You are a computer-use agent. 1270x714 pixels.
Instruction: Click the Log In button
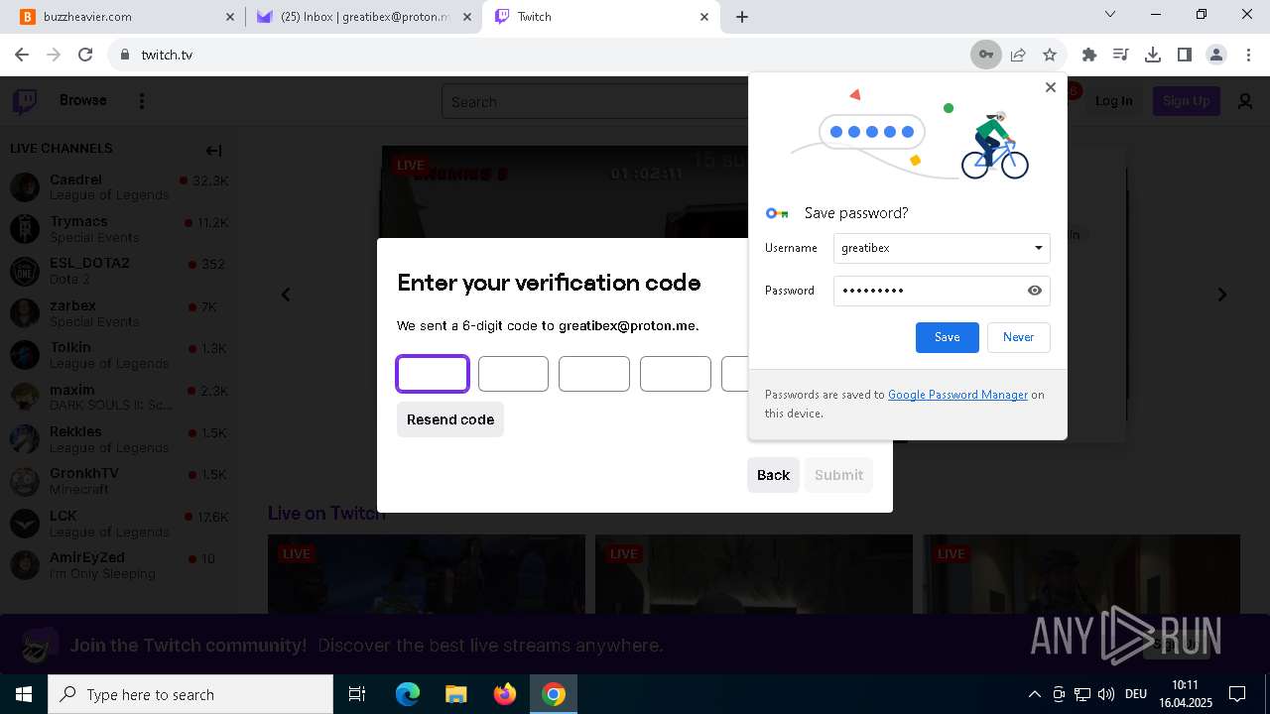tap(1114, 100)
